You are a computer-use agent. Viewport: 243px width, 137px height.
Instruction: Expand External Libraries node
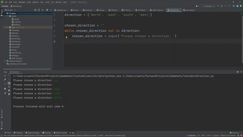point(5,61)
